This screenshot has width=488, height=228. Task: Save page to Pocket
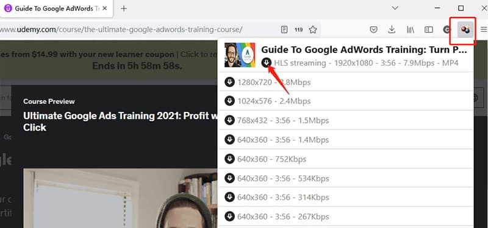(x=373, y=30)
